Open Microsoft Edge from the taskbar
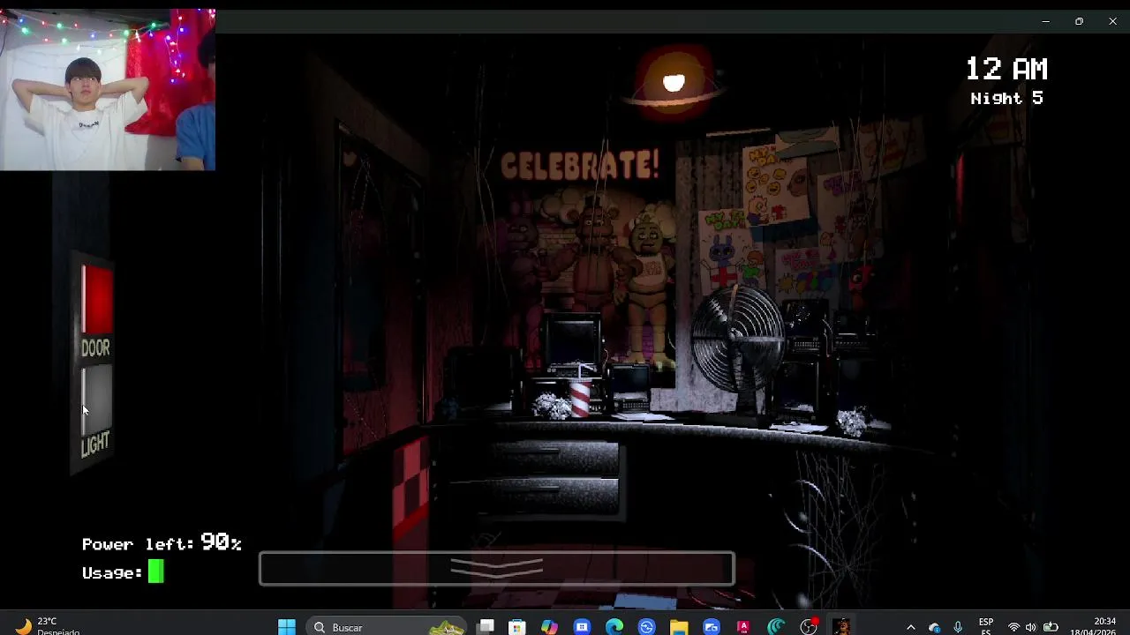 [x=614, y=627]
